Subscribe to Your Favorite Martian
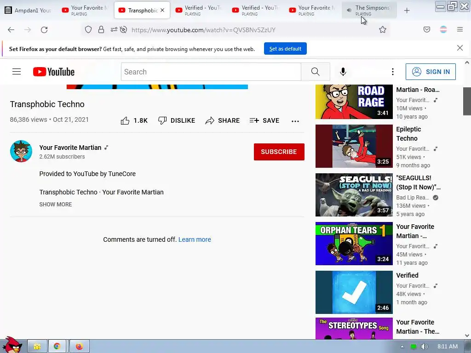Screen dimensions: 471x353 (x=279, y=152)
